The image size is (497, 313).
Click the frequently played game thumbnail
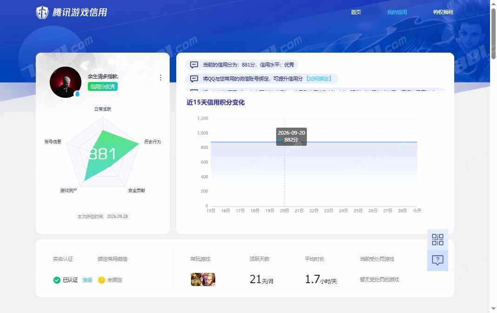point(203,279)
